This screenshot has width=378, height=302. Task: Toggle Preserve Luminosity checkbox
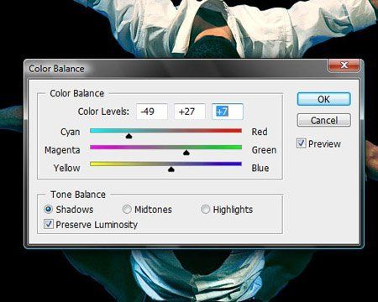(x=49, y=224)
